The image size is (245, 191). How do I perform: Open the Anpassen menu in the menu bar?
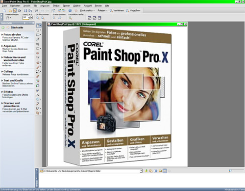(x=45, y=6)
